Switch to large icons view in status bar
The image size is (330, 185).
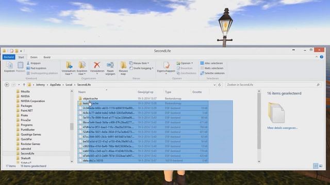[x=321, y=166]
